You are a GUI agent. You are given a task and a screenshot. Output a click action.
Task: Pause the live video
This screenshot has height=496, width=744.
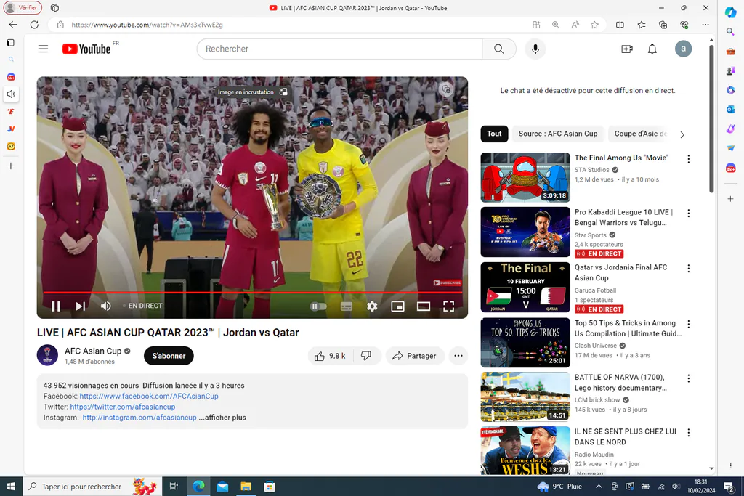[x=56, y=306]
